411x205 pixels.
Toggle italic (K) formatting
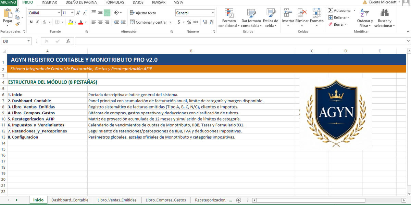coord(38,22)
